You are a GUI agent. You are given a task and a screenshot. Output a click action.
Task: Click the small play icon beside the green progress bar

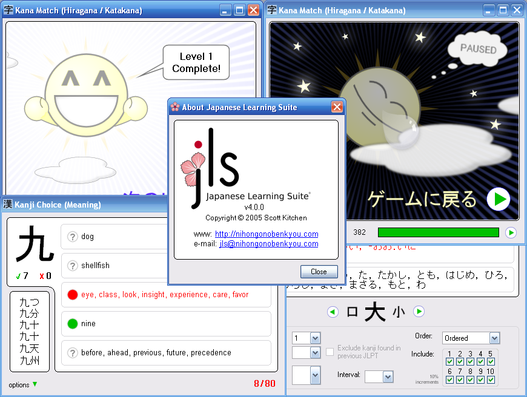pyautogui.click(x=511, y=232)
